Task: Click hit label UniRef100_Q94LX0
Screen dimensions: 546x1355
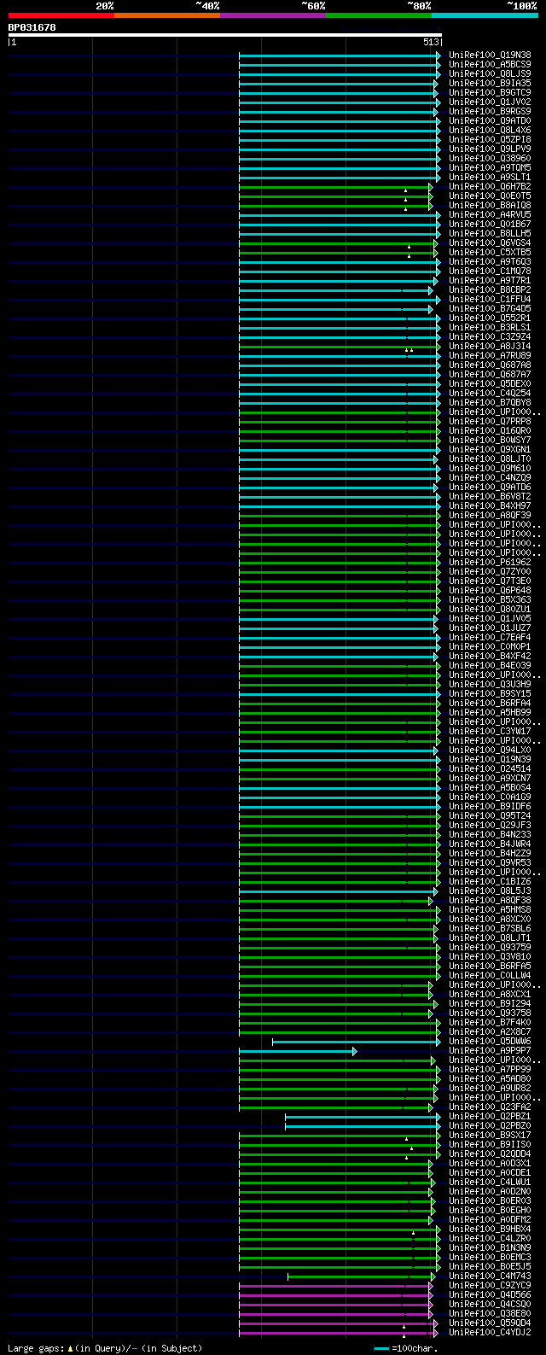Action: [x=490, y=751]
